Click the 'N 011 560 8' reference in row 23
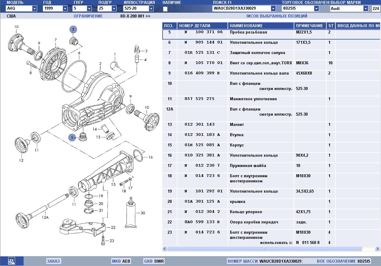The height and width of the screenshot is (266, 381). tap(308, 243)
